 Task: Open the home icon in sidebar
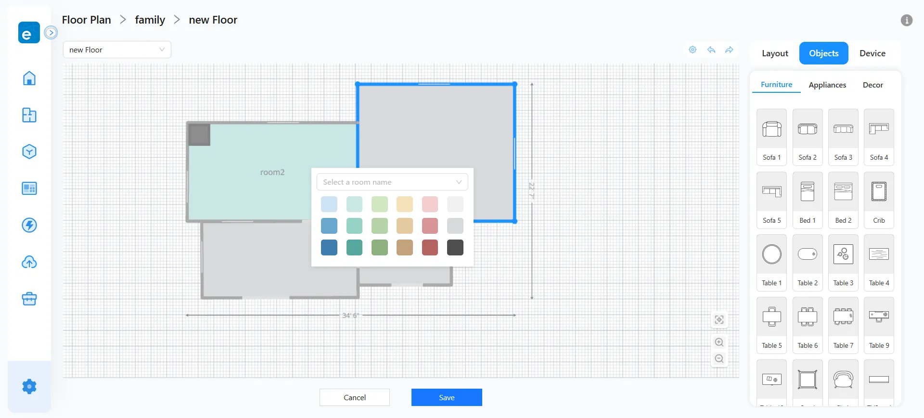tap(29, 78)
